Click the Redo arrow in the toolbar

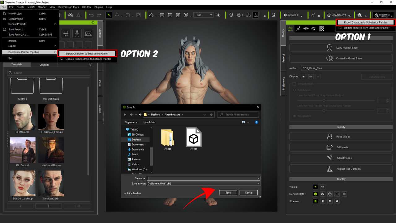pyautogui.click(x=99, y=15)
